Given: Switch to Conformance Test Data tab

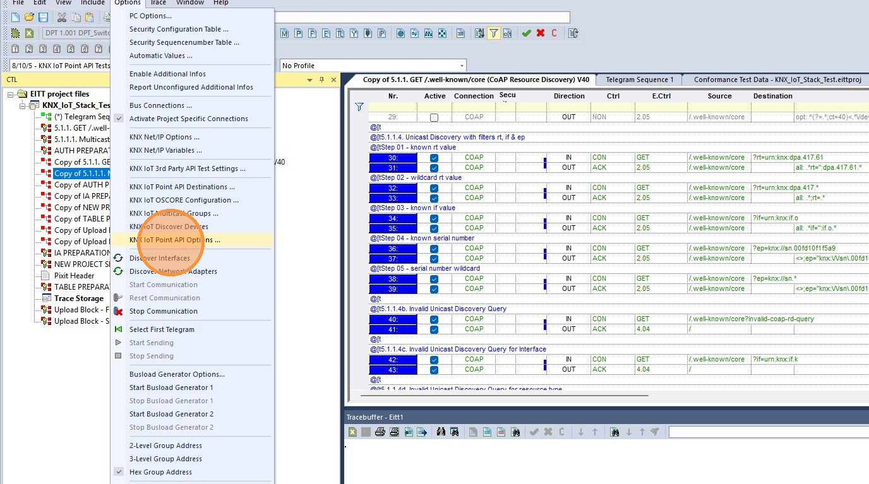Looking at the screenshot, I should [x=777, y=80].
